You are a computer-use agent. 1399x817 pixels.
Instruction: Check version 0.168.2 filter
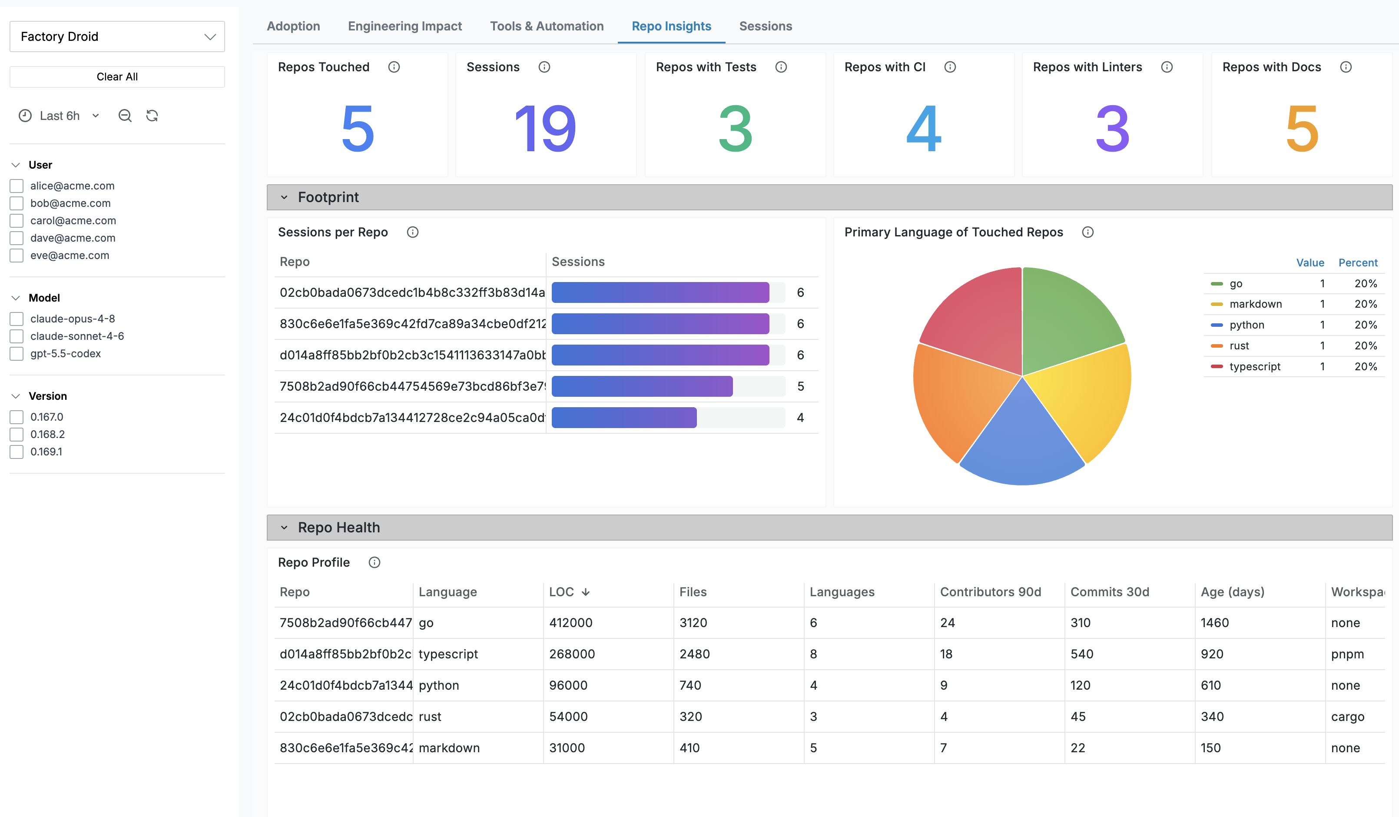coord(17,434)
